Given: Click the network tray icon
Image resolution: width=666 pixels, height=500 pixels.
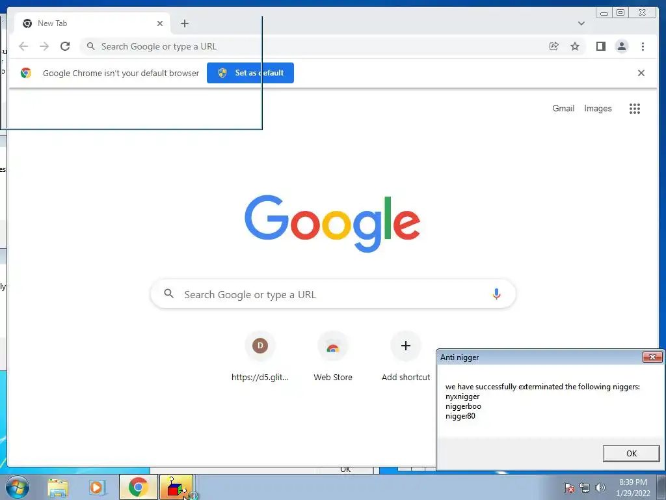Looking at the screenshot, I should tap(585, 488).
